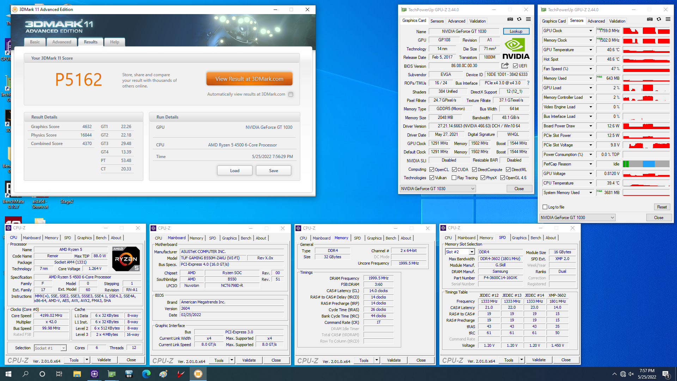Open taskbar Search

25,374
